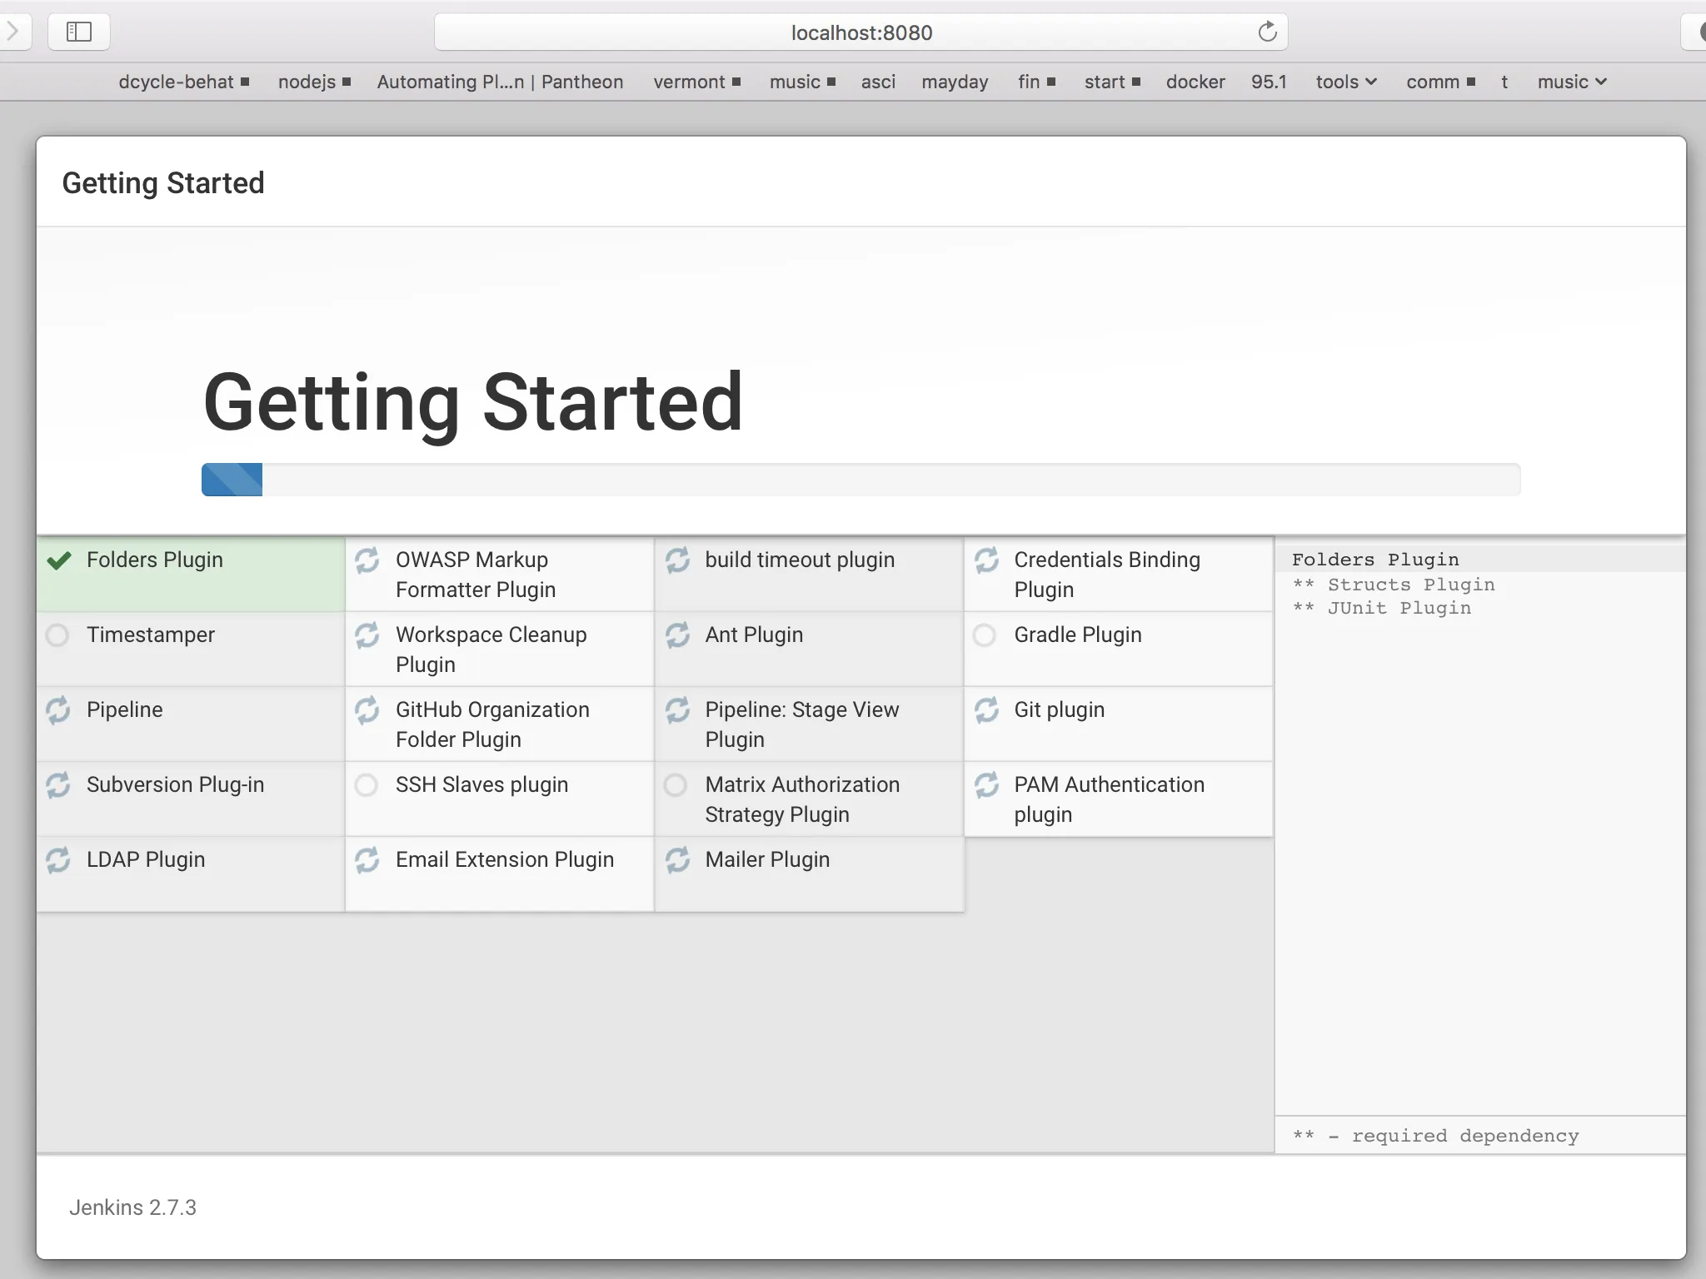Open the Automating Pantheon bookmark
This screenshot has height=1279, width=1706.
click(500, 82)
